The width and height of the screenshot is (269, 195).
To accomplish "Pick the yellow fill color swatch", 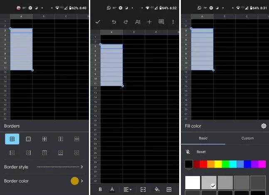I will (x=218, y=164).
